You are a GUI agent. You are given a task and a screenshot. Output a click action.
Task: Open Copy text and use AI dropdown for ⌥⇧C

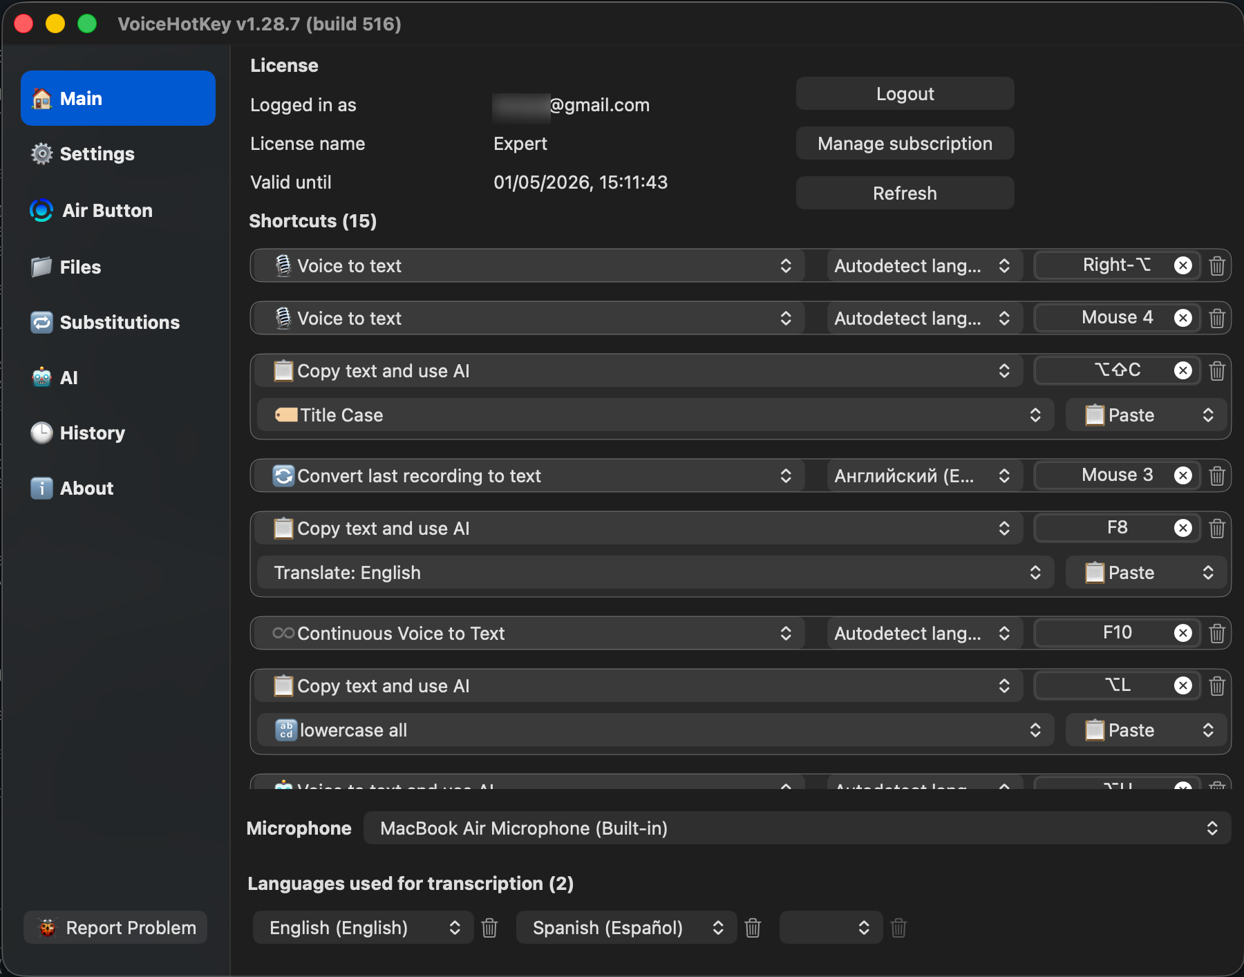tap(638, 371)
